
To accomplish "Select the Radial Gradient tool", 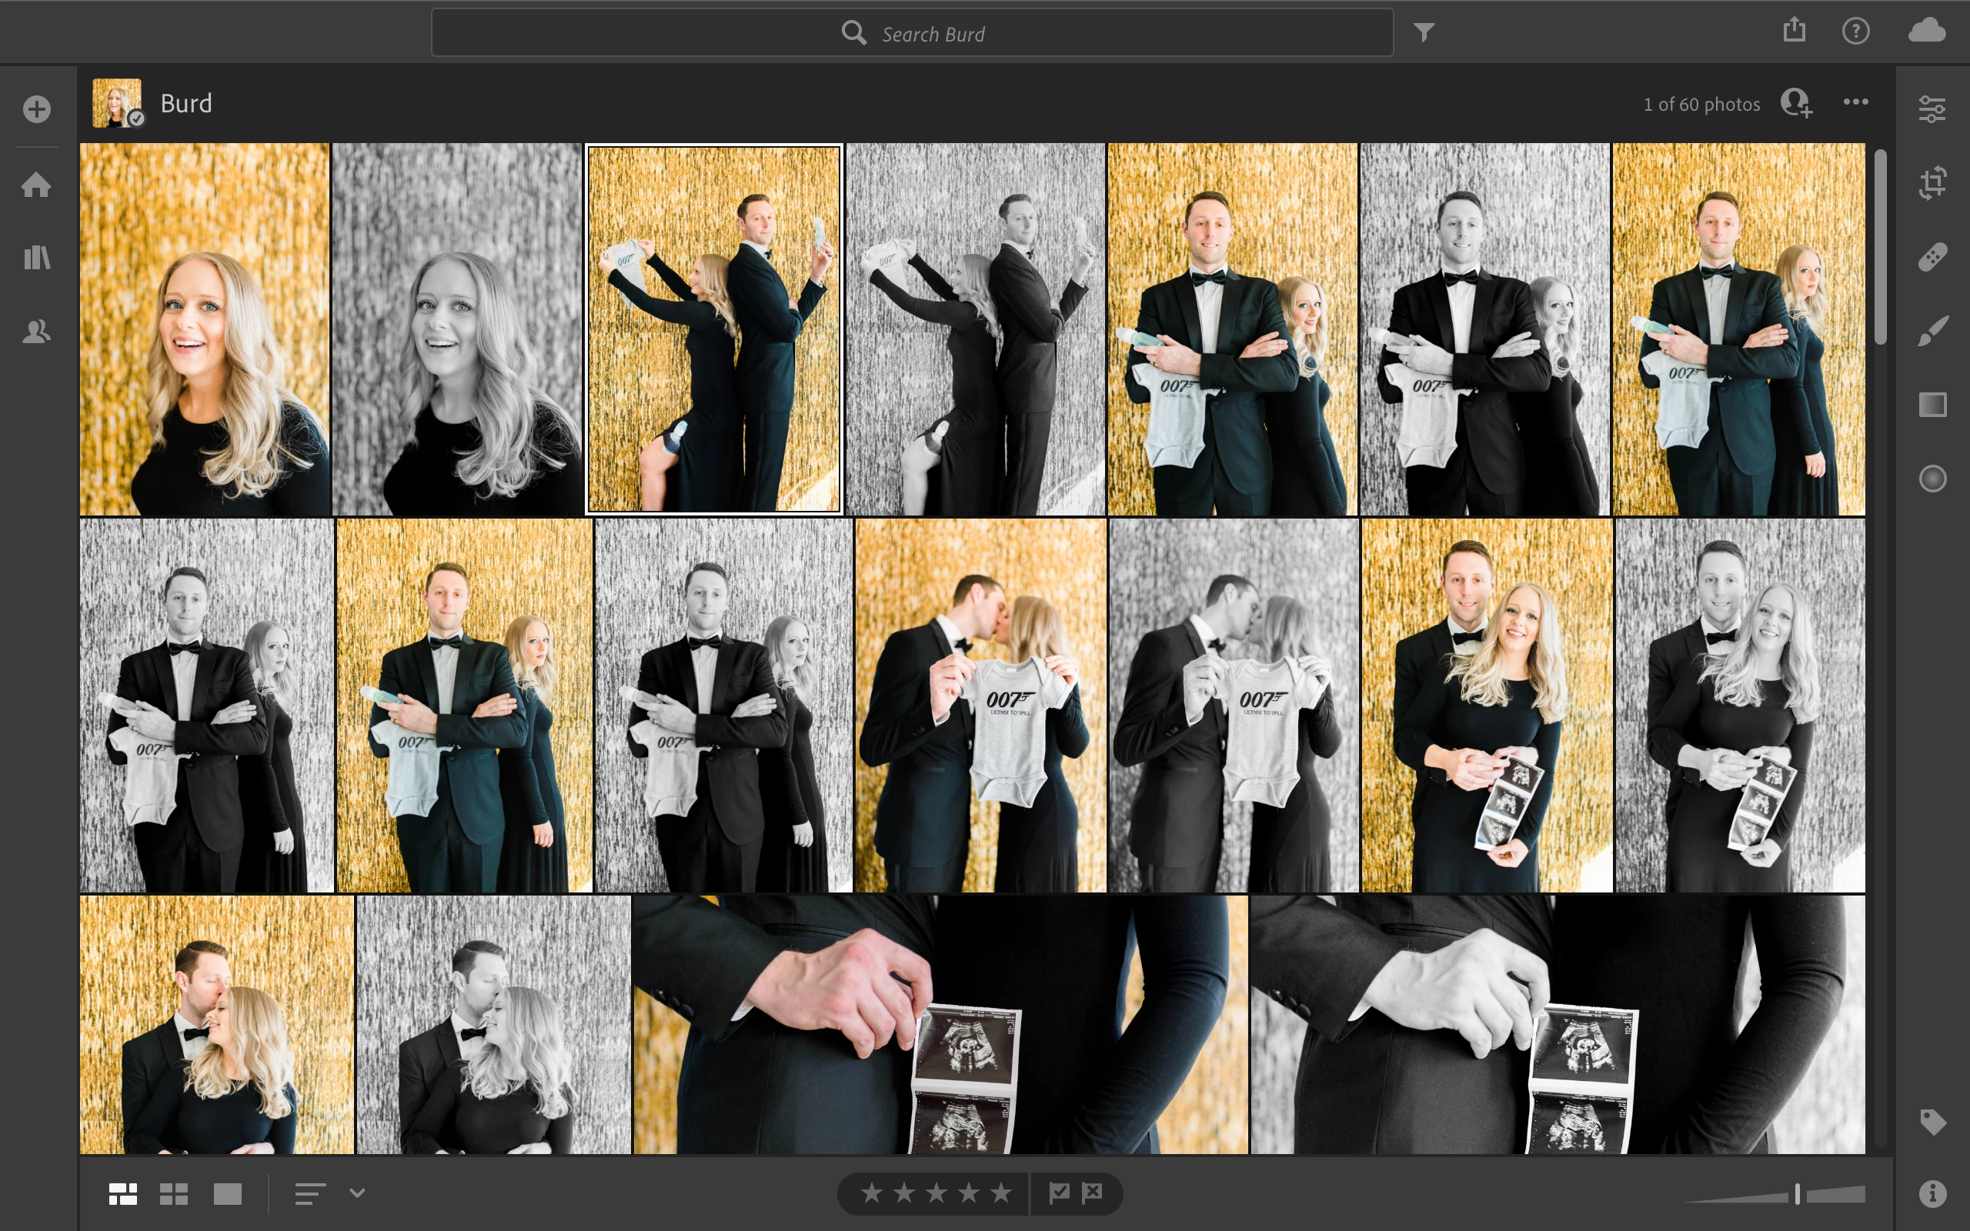I will (1932, 479).
